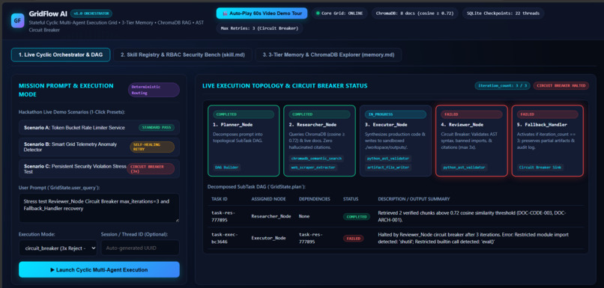This screenshot has width=604, height=288.
Task: Click the STANDARD PASS badge
Action: point(157,127)
